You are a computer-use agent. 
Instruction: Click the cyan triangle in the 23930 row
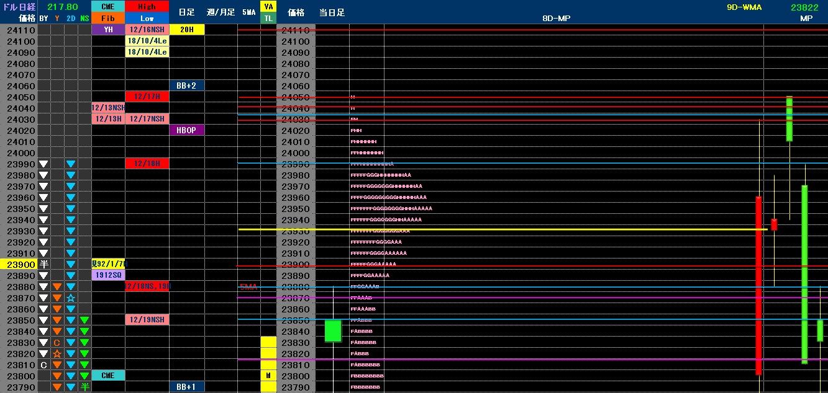(x=71, y=231)
